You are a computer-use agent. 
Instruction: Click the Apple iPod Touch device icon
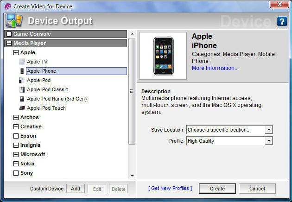point(22,108)
